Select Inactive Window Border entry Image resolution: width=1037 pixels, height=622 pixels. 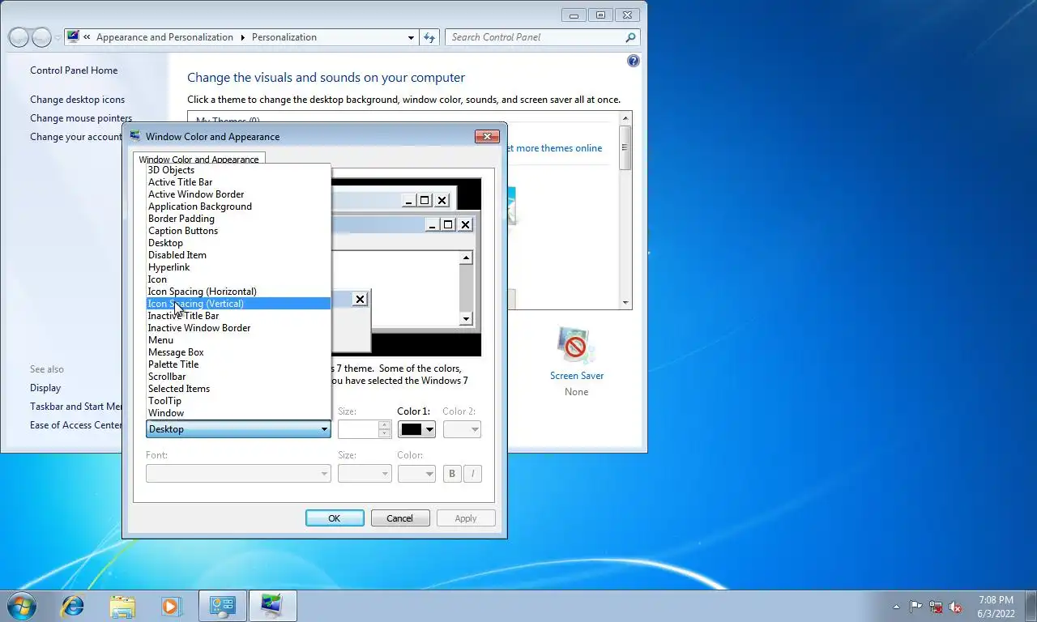coord(238,328)
